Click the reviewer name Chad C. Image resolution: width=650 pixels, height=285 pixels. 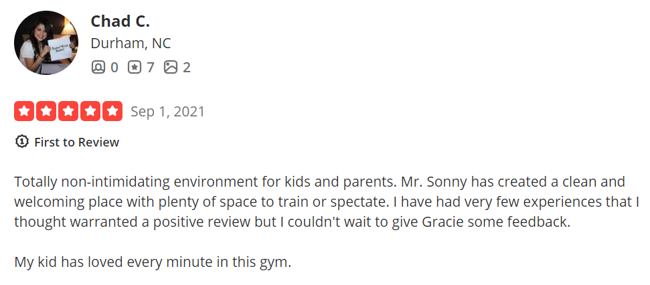tap(120, 21)
